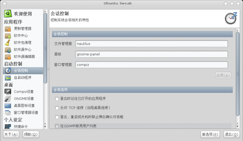The width and height of the screenshot is (243, 141).
Task: Open 自启动程序 settings
Action: [x=23, y=78]
